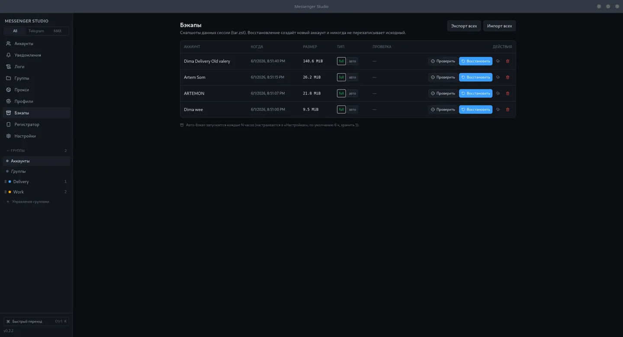
Task: Click timestamp 6/1/2026, 8:51:00 PM
Action: point(268,110)
